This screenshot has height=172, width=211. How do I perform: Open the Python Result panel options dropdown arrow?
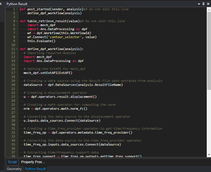tap(199, 4)
